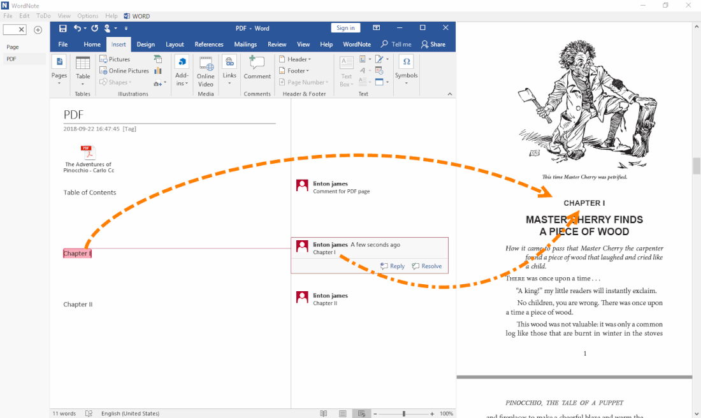Insert Pictures from the Illustrations group

coord(115,59)
